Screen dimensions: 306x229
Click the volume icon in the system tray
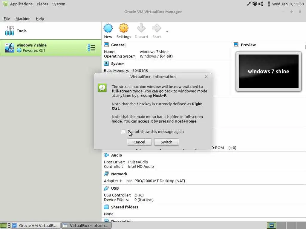pos(261,4)
